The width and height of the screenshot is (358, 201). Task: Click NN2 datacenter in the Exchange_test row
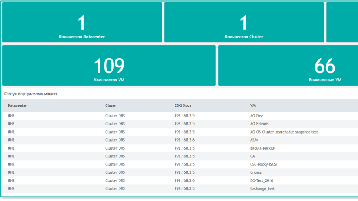11,188
